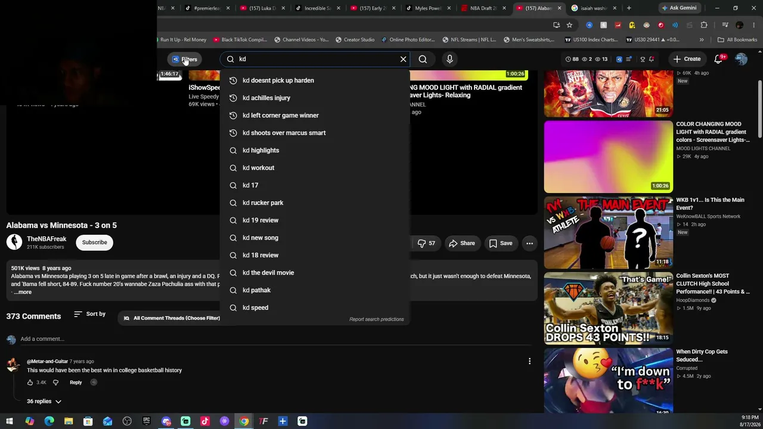763x429 pixels.
Task: Open WKB 1v1 Main Event video thumbnail
Action: [608, 233]
